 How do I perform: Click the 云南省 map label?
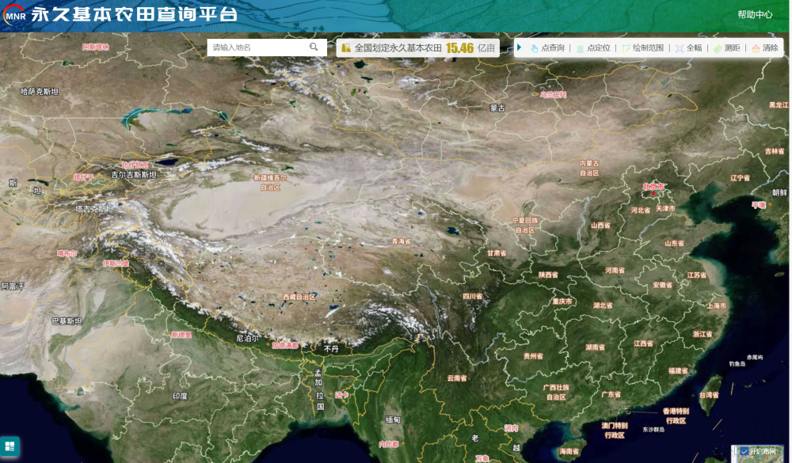pos(457,378)
